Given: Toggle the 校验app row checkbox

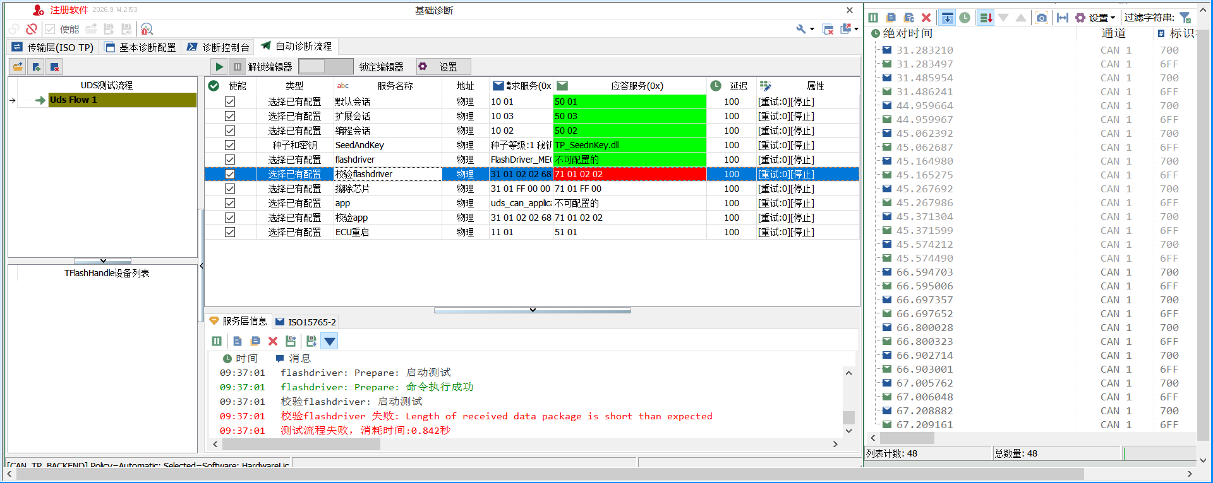Looking at the screenshot, I should tap(230, 218).
